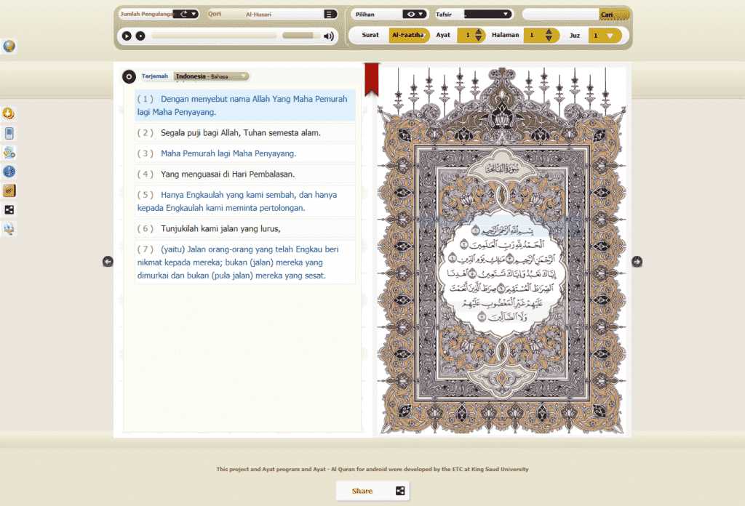Select verse 6 'Tunjukilah kami jalan yang lurus'
This screenshot has width=745, height=506.
click(x=245, y=228)
